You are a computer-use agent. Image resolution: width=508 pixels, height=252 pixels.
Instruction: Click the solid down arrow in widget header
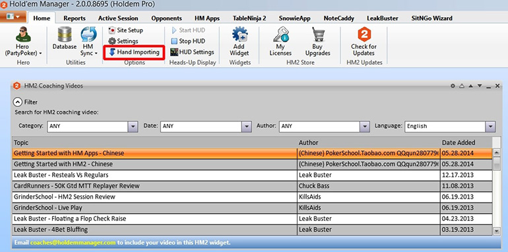(480, 86)
